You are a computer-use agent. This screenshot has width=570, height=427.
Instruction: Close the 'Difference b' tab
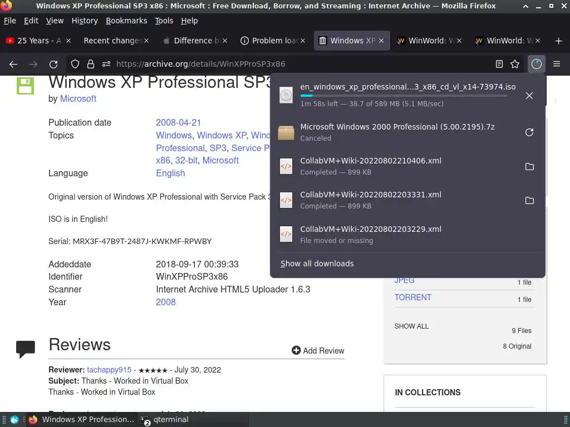225,41
